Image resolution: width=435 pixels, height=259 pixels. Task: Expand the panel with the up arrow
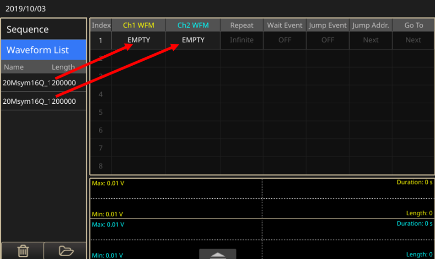tap(217, 254)
